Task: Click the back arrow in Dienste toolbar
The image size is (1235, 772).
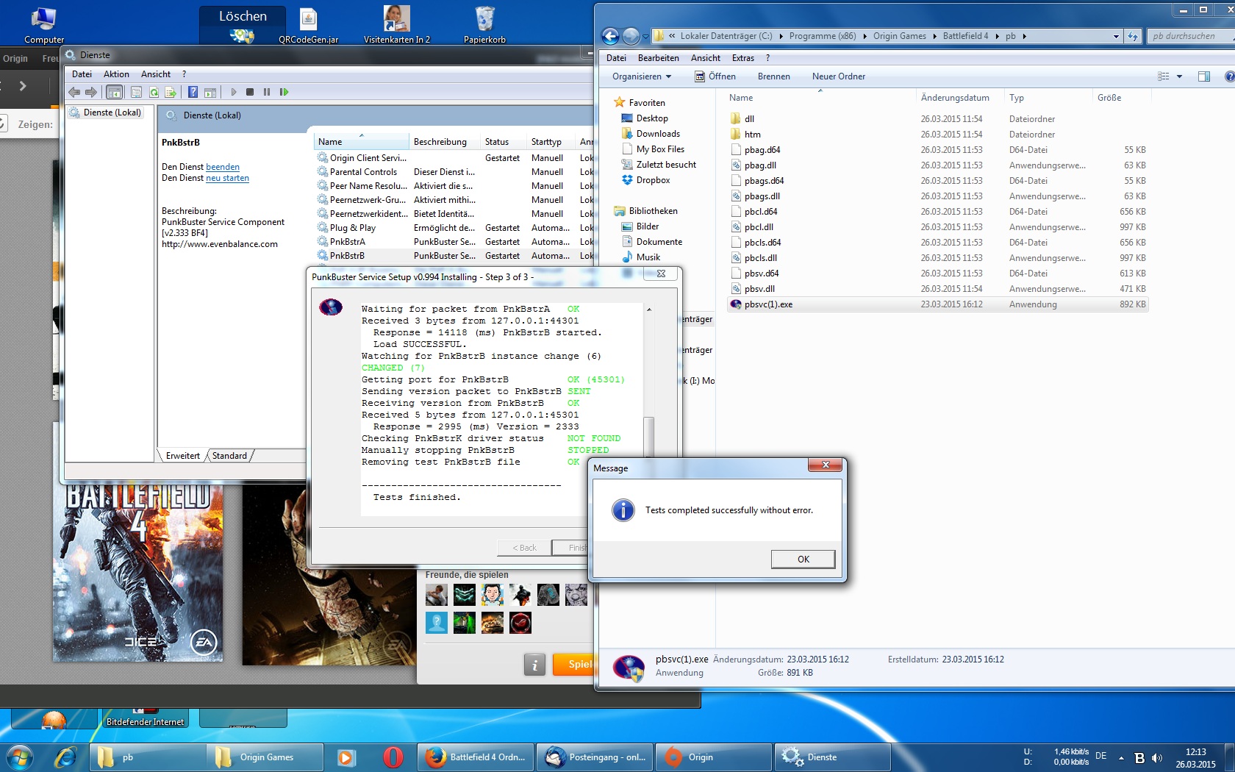Action: pyautogui.click(x=74, y=92)
